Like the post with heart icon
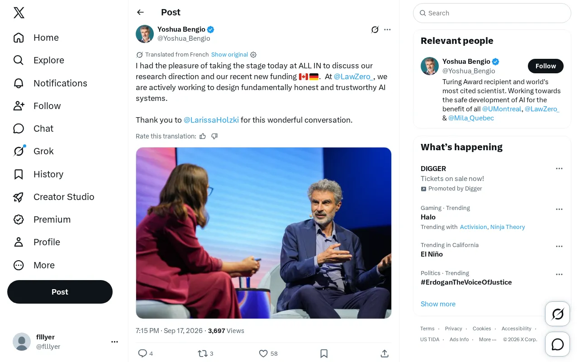Image resolution: width=579 pixels, height=362 pixels. (x=263, y=353)
